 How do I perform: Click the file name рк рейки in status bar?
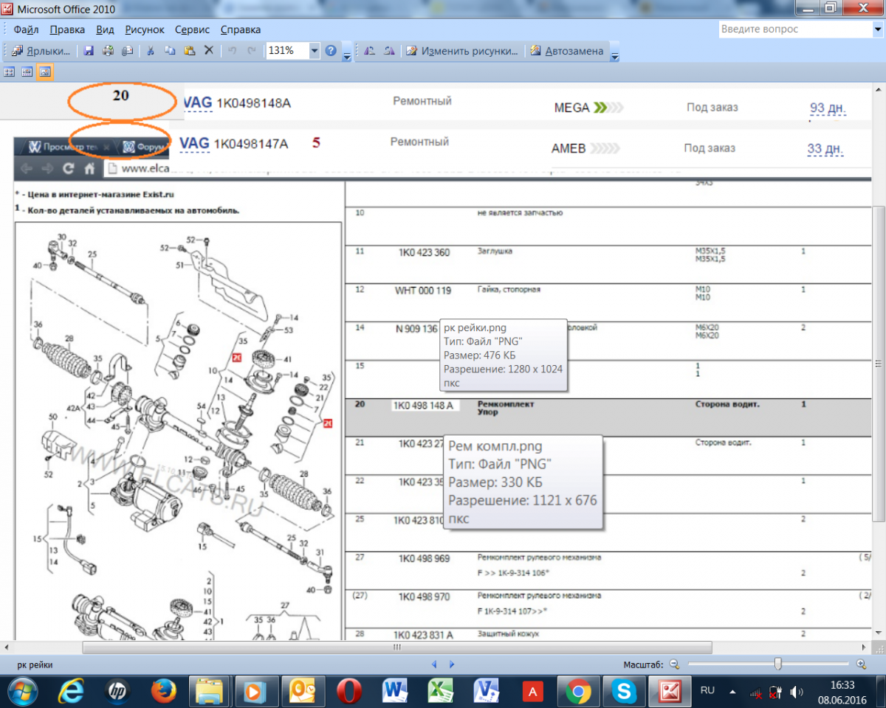pos(35,664)
